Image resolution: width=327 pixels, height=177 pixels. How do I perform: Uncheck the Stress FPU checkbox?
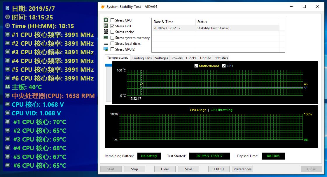point(112,26)
